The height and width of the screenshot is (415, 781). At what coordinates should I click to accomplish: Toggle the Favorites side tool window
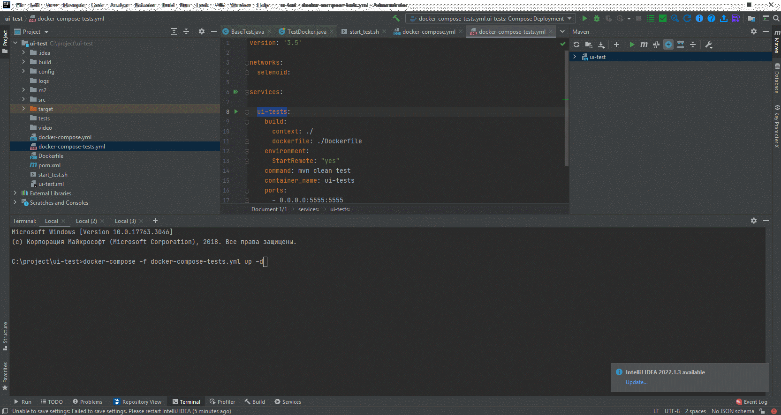coord(5,376)
